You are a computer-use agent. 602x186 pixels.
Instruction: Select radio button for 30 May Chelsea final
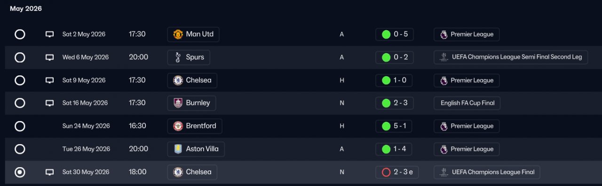(x=20, y=172)
